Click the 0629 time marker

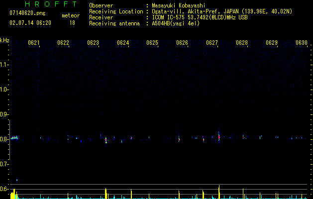point(272,43)
